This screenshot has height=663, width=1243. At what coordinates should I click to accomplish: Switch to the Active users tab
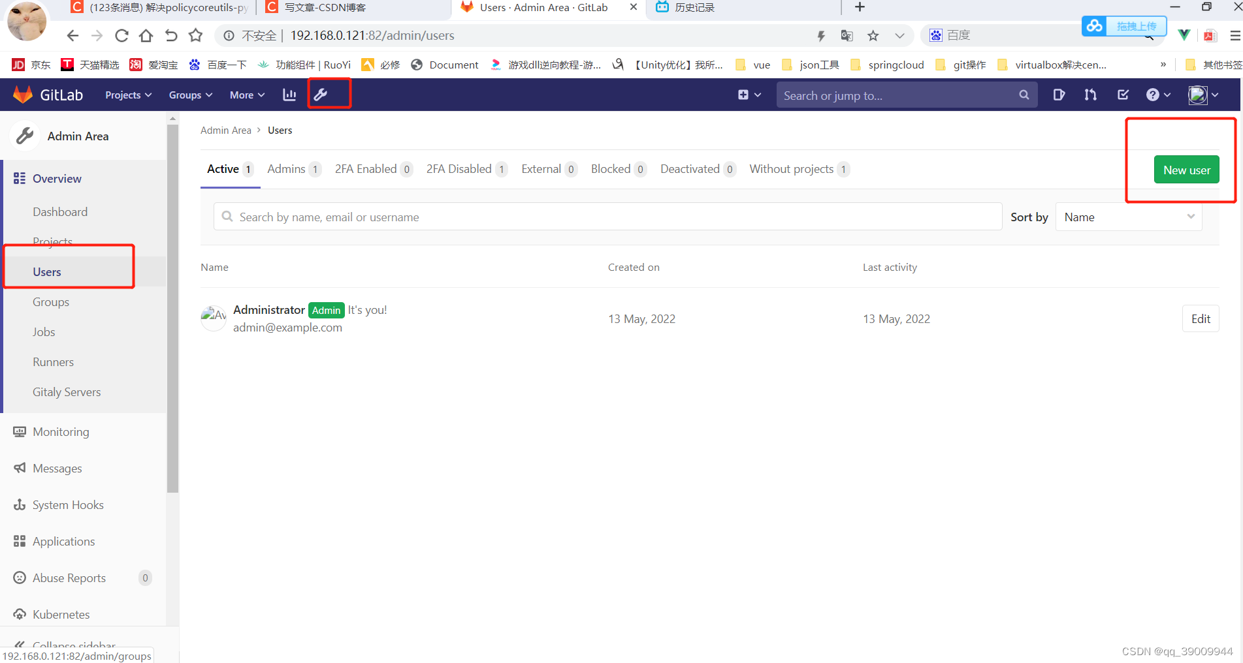230,169
